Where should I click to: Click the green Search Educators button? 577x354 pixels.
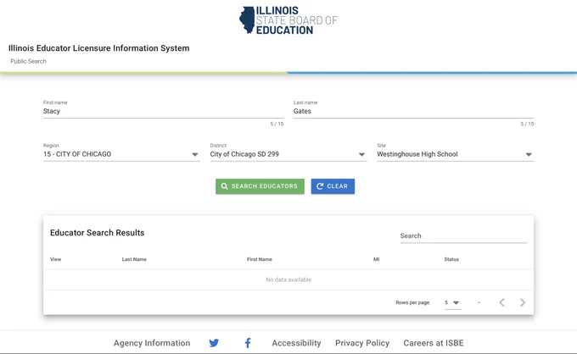click(x=260, y=186)
